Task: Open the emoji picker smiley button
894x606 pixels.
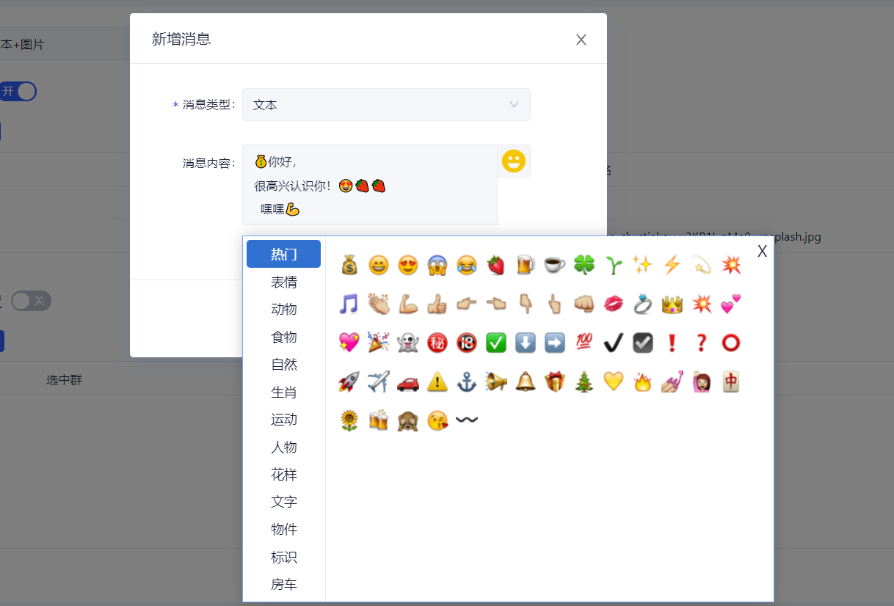Action: point(513,161)
